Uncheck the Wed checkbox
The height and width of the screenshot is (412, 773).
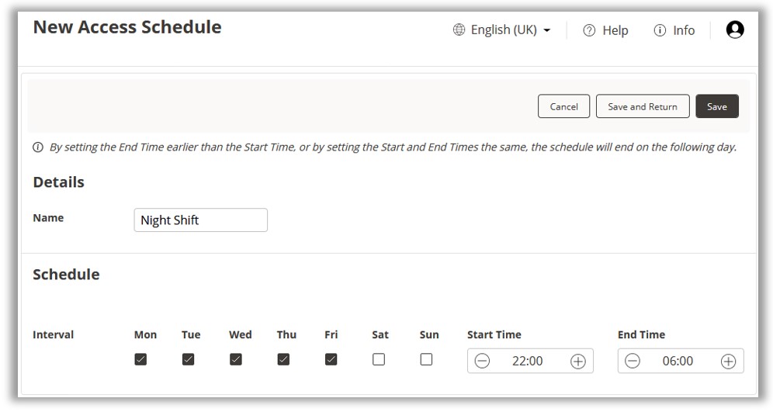pos(236,360)
